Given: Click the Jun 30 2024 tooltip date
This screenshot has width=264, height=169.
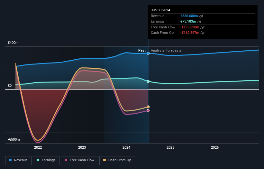Looking at the screenshot, I should pos(160,10).
